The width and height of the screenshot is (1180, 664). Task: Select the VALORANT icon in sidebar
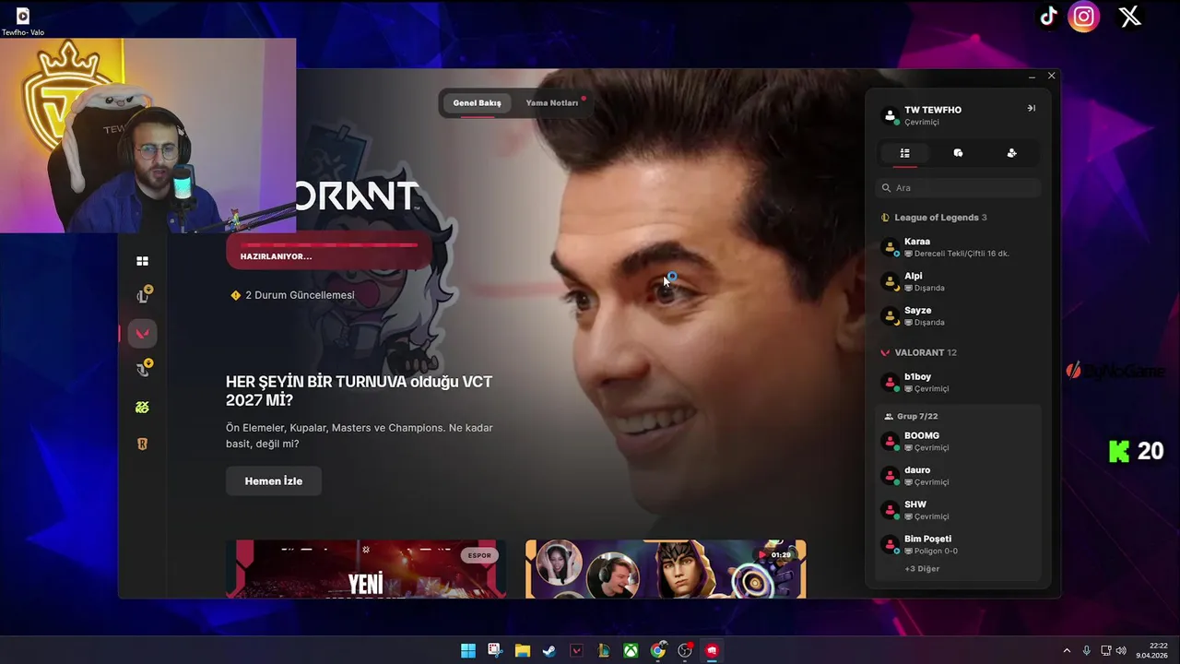pos(142,333)
